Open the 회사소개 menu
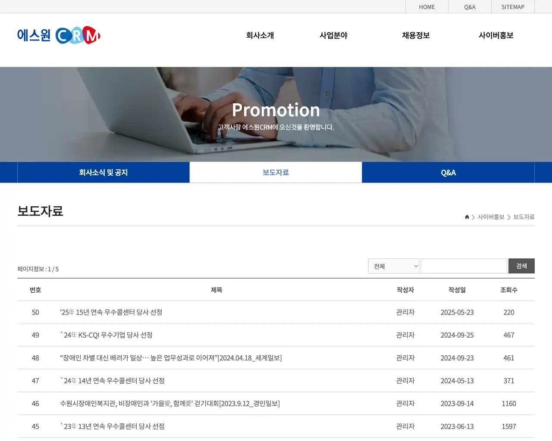Image resolution: width=552 pixels, height=441 pixels. [x=260, y=35]
